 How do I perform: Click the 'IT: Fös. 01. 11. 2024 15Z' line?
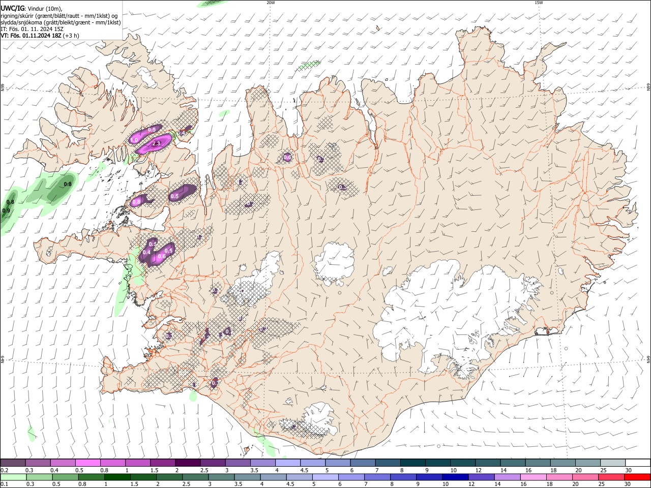(32, 29)
